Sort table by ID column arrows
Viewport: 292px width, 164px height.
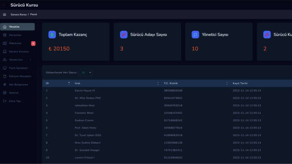coord(69,83)
